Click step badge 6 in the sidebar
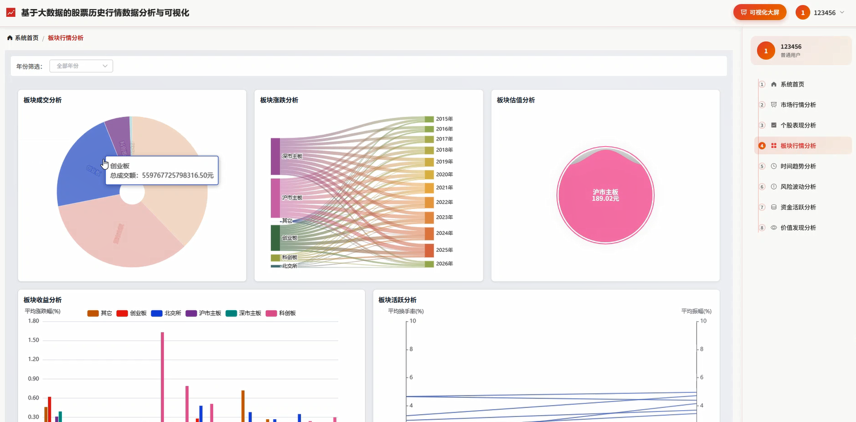This screenshot has width=856, height=422. pos(762,187)
